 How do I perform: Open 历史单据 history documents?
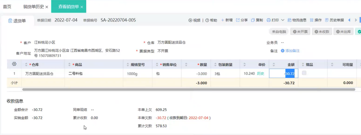tap(334, 20)
